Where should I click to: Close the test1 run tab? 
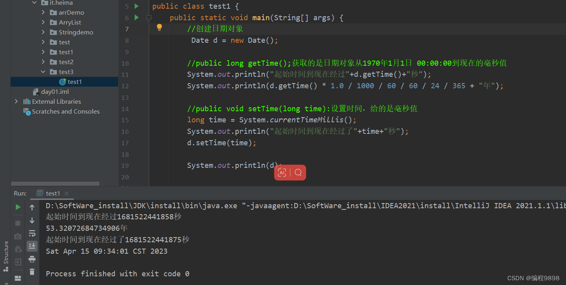pos(66,193)
